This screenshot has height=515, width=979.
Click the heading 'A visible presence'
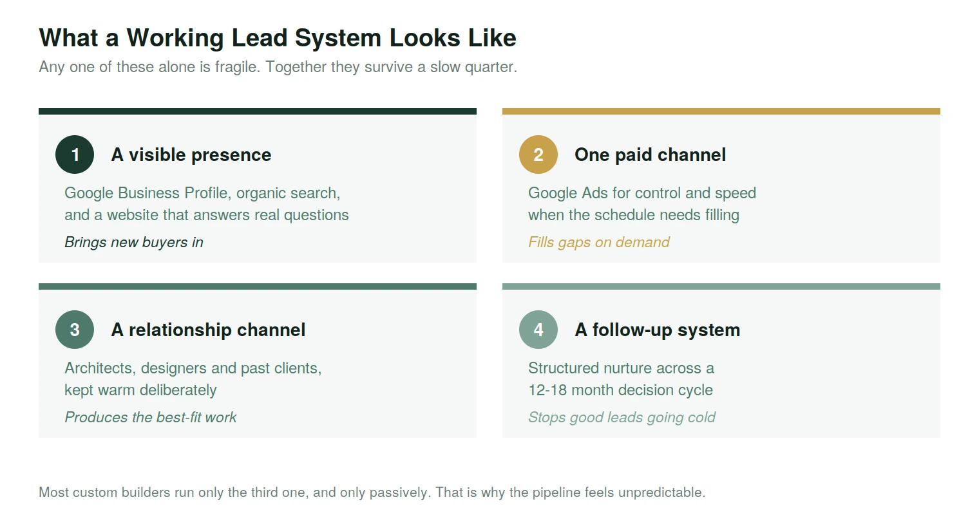[x=191, y=154]
